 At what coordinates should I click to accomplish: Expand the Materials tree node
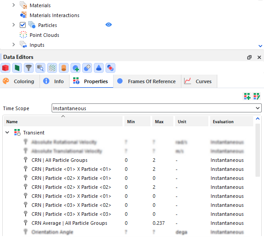click(13, 5)
